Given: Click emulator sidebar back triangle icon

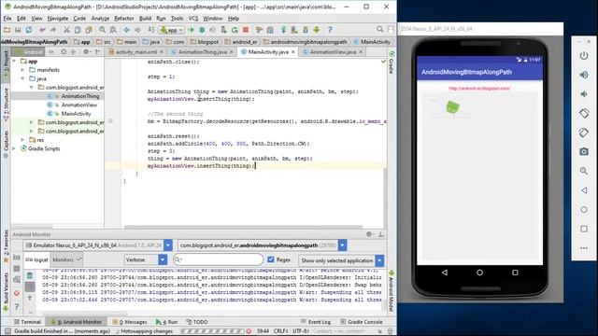Looking at the screenshot, I should pos(584,190).
